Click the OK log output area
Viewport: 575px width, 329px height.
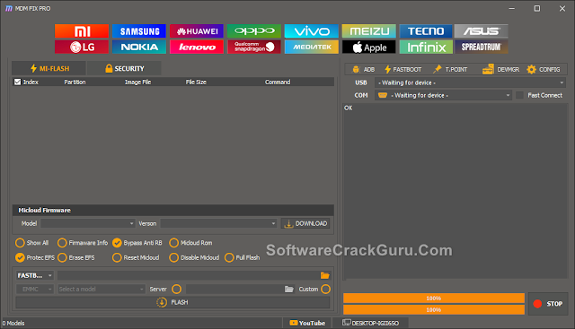pyautogui.click(x=456, y=191)
